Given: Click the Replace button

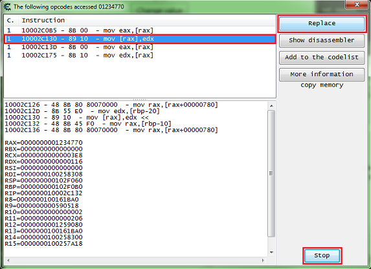Looking at the screenshot, I should click(322, 23).
